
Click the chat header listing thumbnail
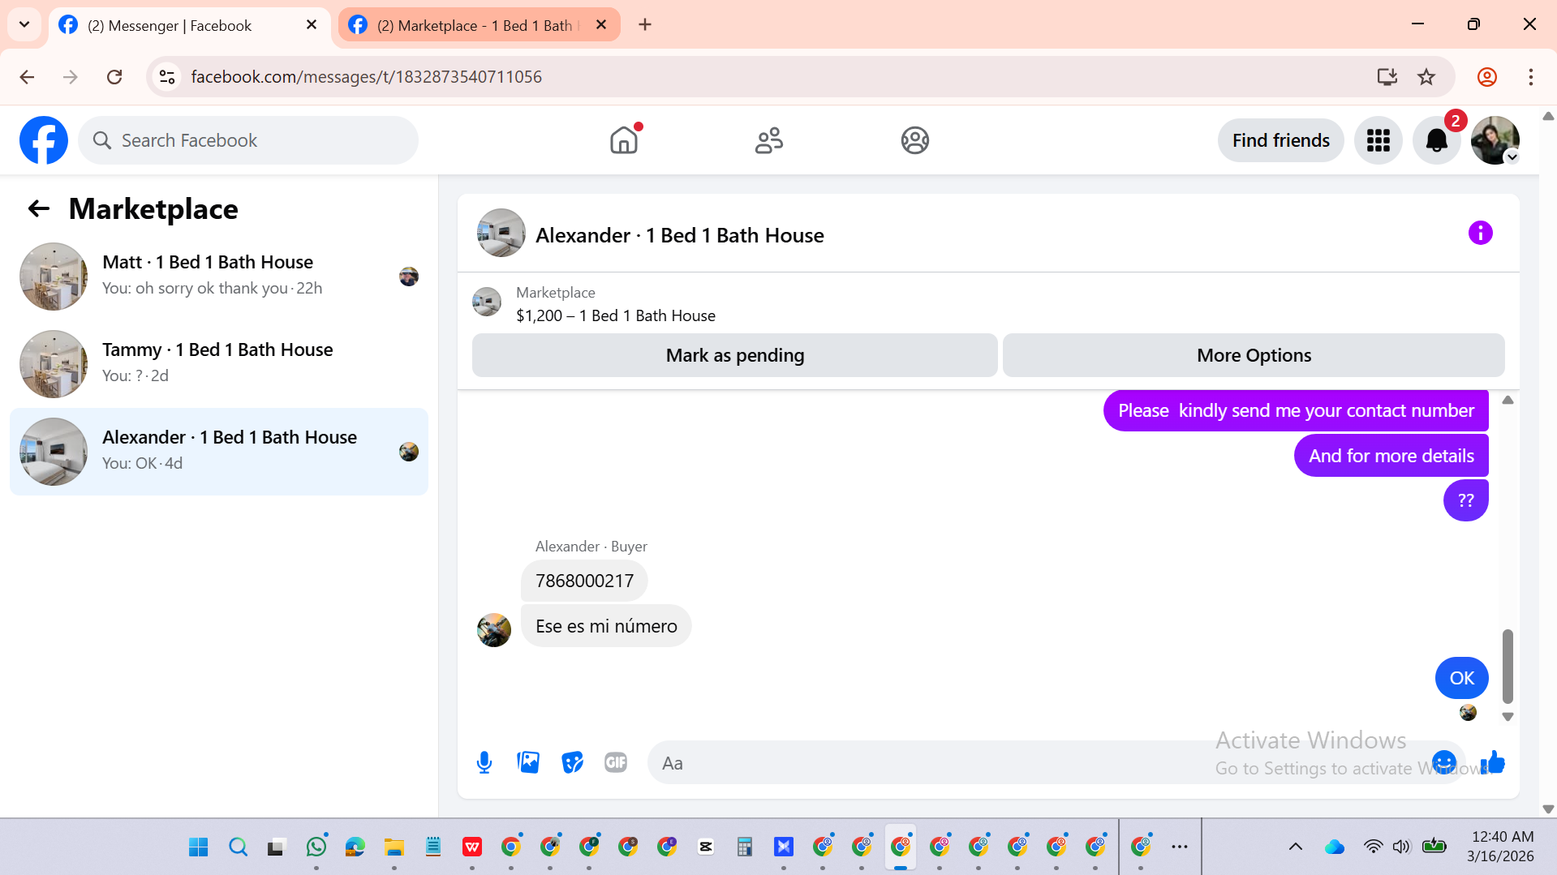point(501,234)
